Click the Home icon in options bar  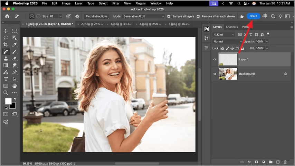7,16
